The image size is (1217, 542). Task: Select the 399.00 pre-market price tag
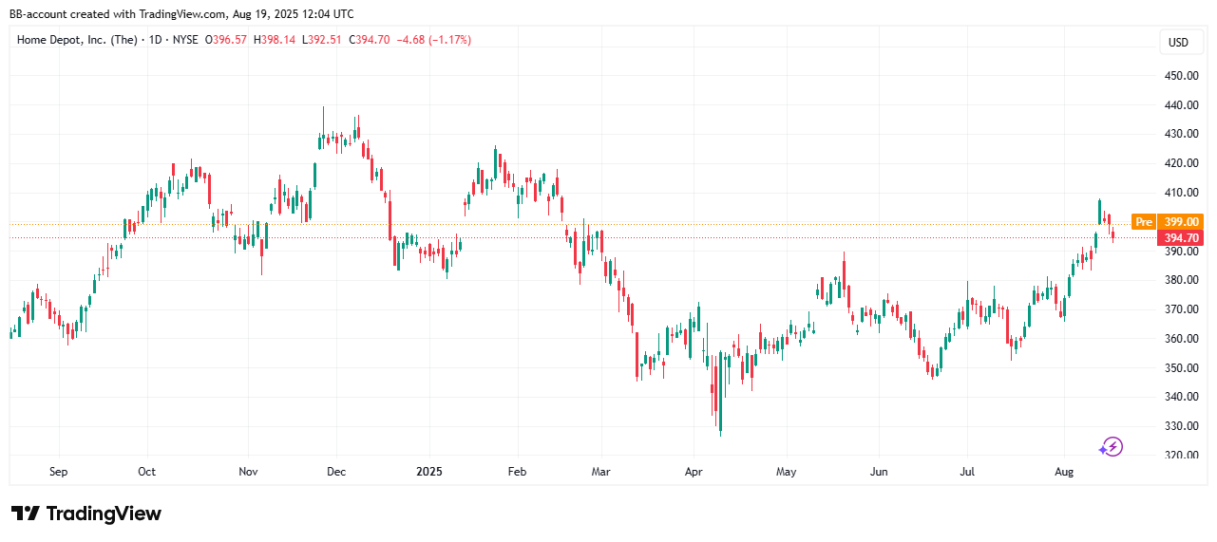(x=1179, y=221)
